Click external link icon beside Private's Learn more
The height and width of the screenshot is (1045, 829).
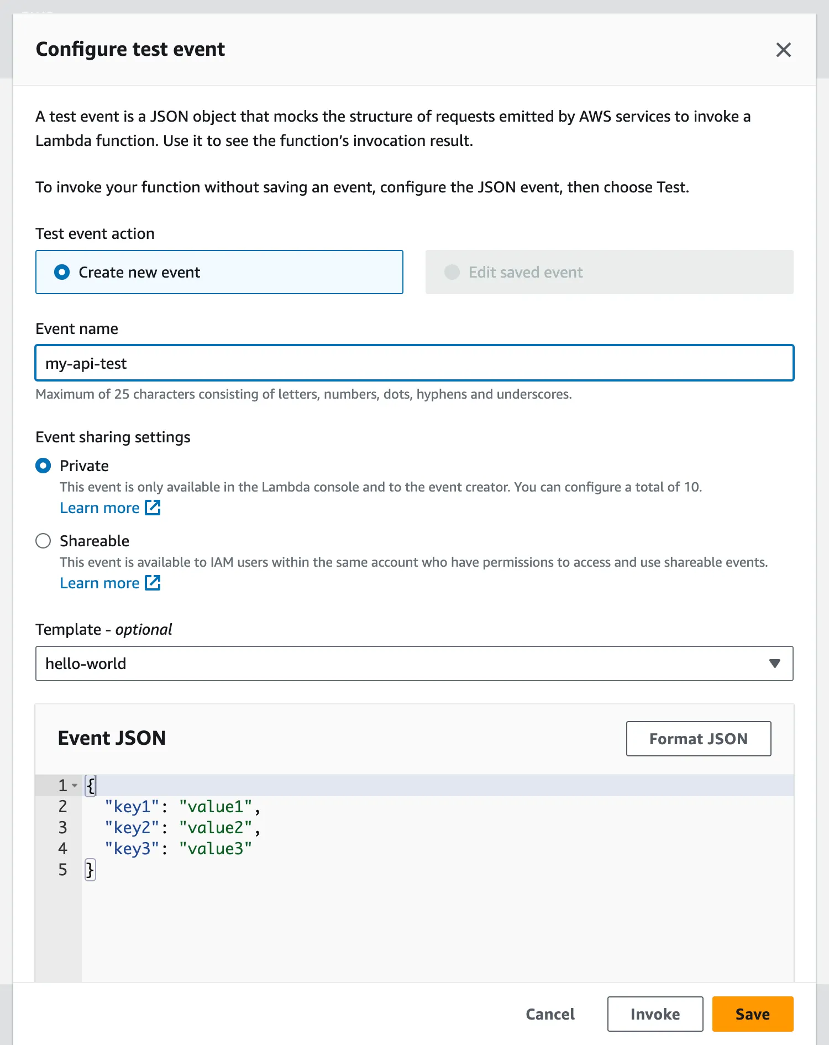(x=153, y=508)
